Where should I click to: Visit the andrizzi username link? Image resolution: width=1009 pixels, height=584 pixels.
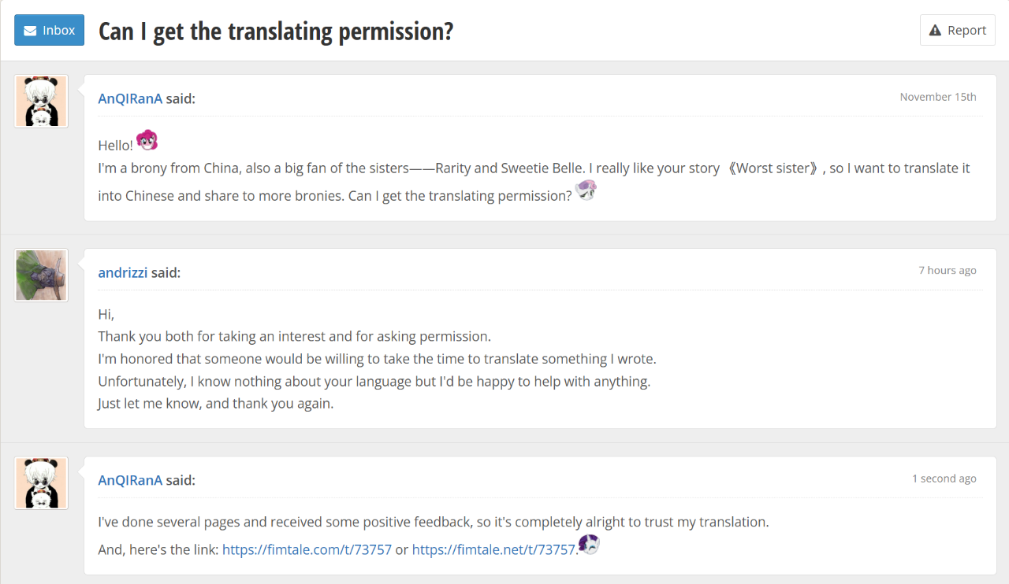click(x=122, y=273)
